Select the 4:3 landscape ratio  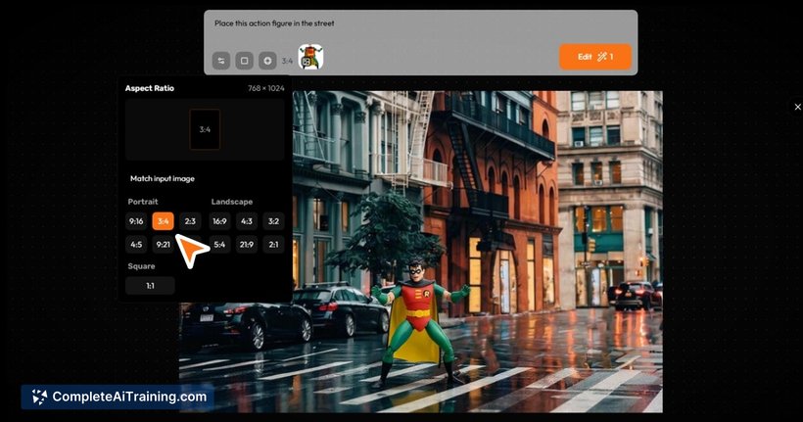click(x=247, y=221)
